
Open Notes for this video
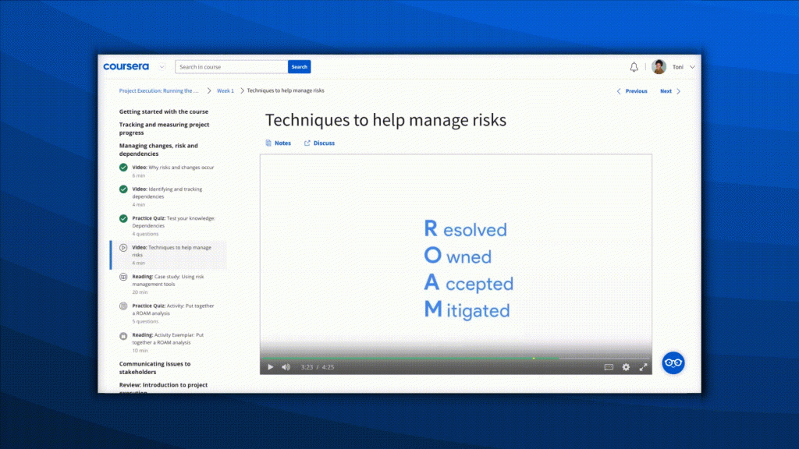coord(279,143)
